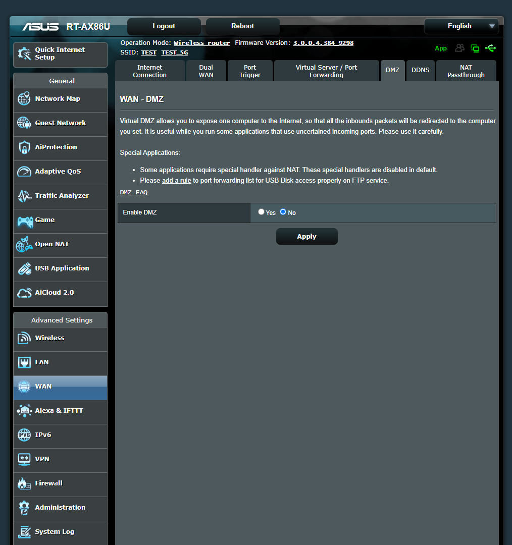The width and height of the screenshot is (512, 545).
Task: Click the 'WAN - DMZ' heading
Action: (x=141, y=99)
